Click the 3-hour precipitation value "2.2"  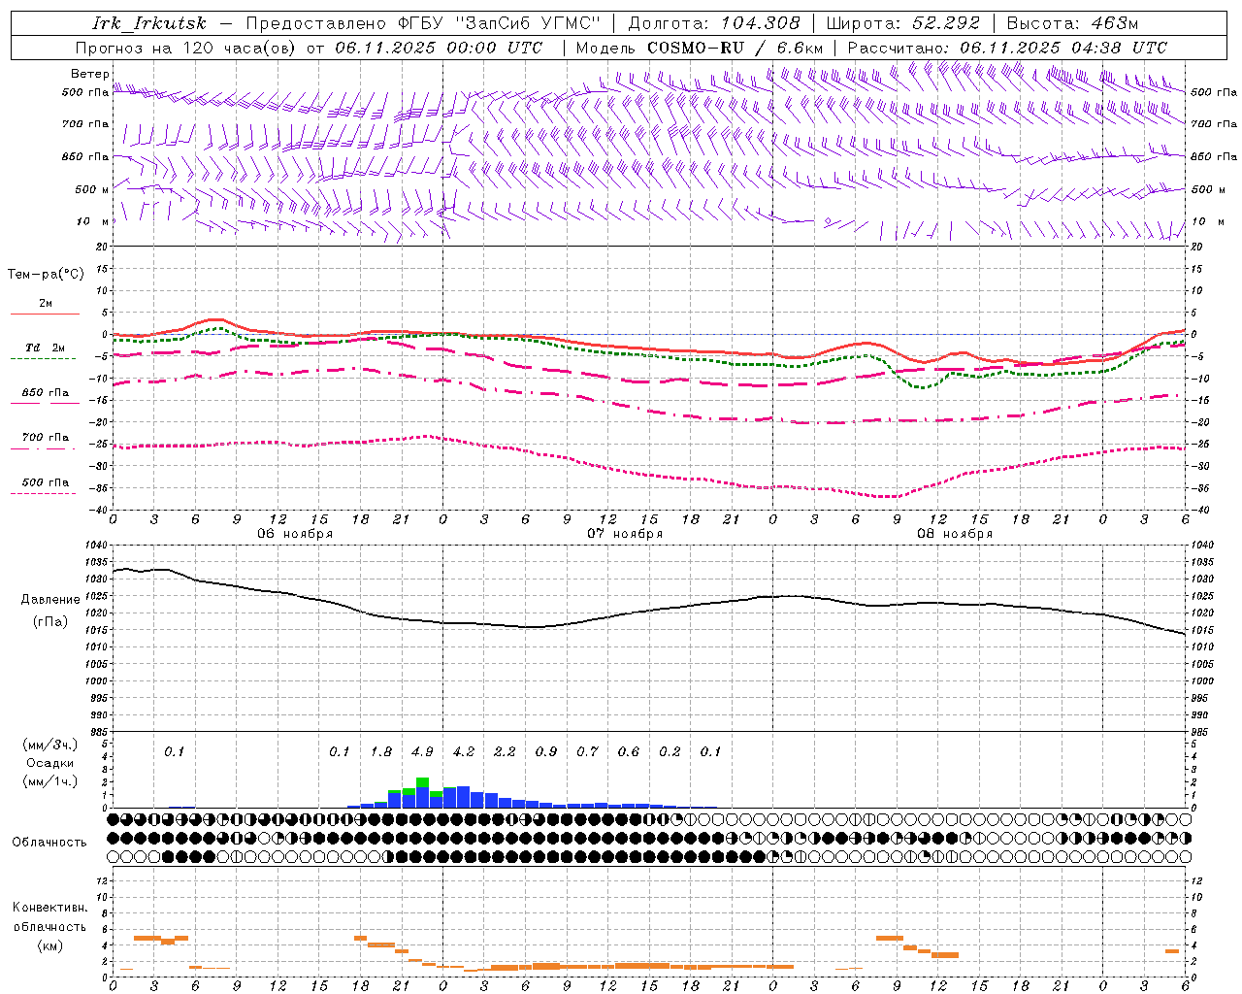pos(505,751)
